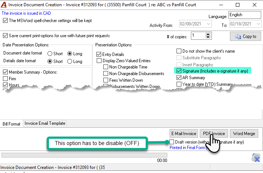Image resolution: width=263 pixels, height=173 pixels.
Task: Click status bar Invoice Document Creation text
Action: [x=53, y=167]
